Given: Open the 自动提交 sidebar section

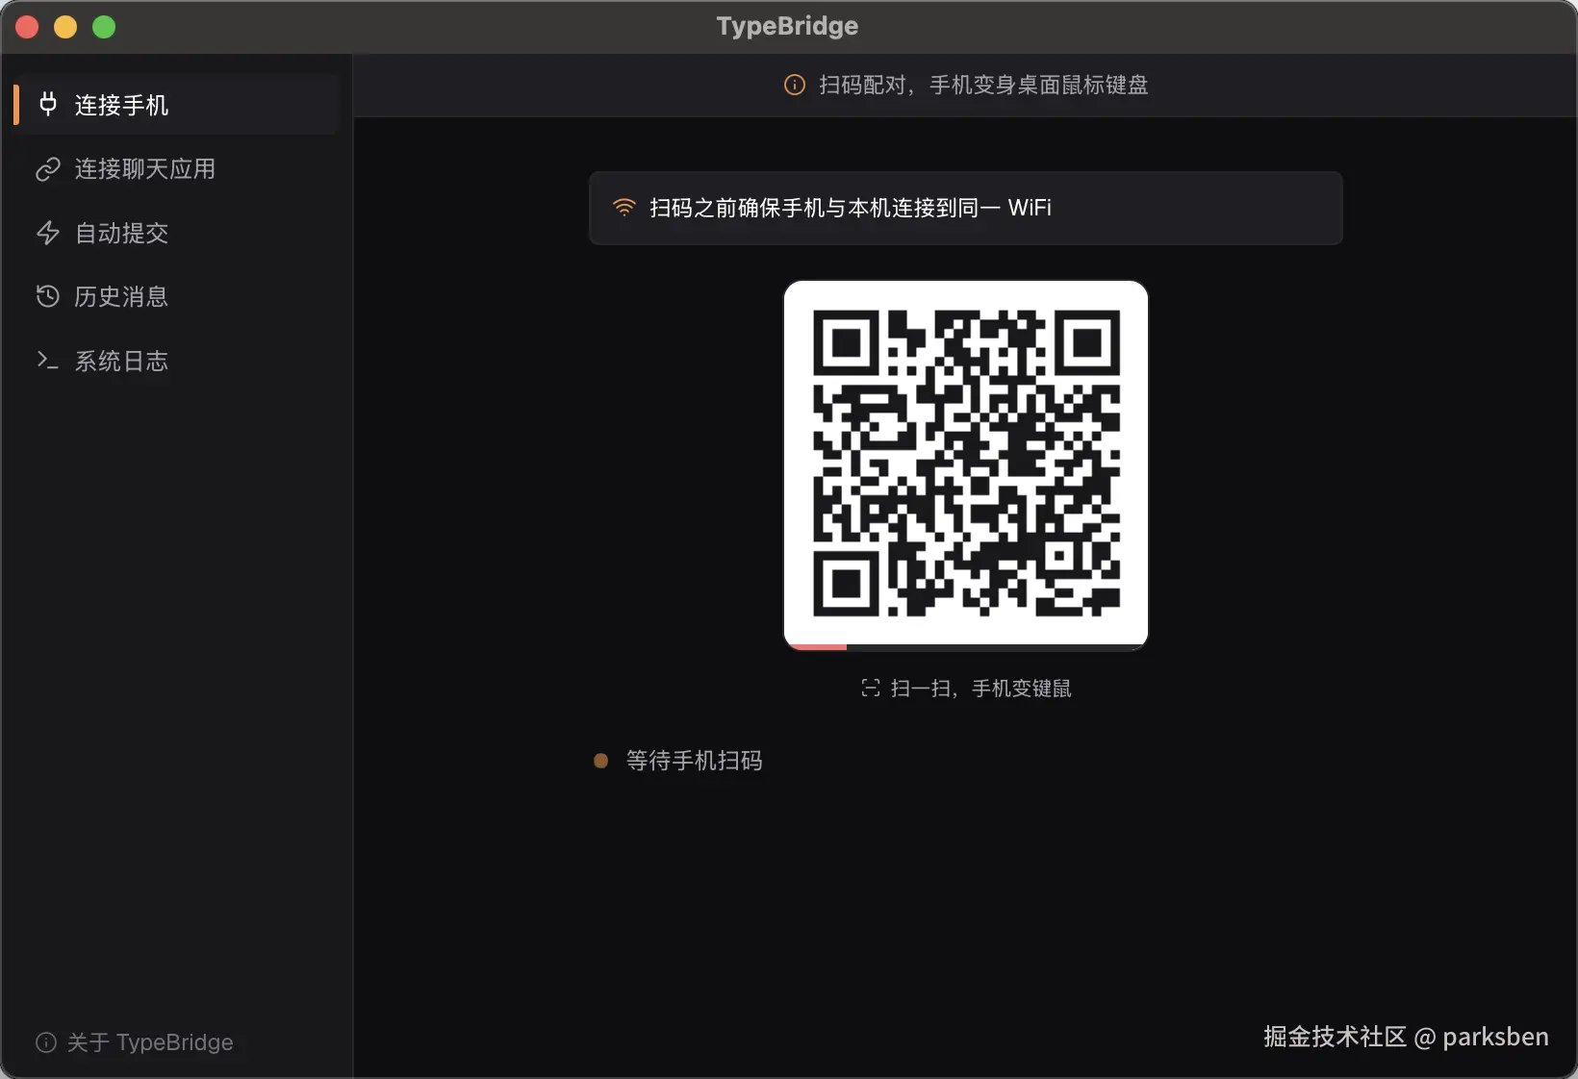Looking at the screenshot, I should [177, 233].
